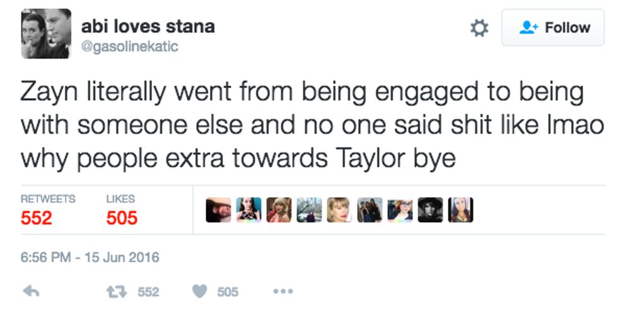This screenshot has width=618, height=320.
Task: View the list of 505 likes
Action: (x=122, y=210)
